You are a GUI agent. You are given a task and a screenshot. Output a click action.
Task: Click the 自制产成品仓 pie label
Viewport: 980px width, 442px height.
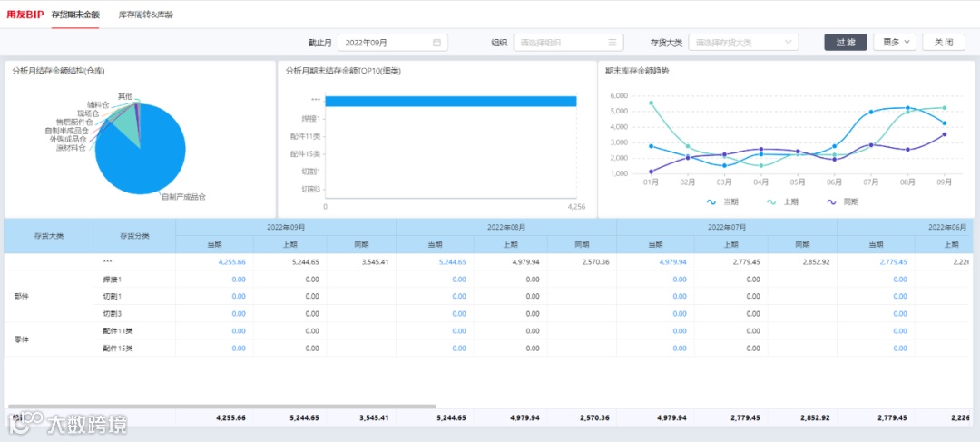click(x=183, y=197)
